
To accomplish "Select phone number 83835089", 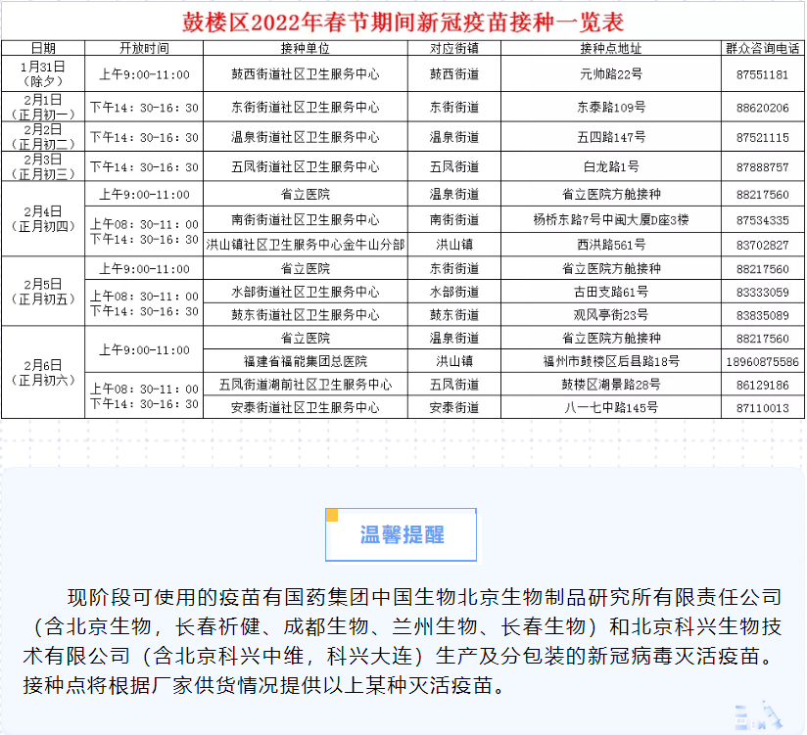I will click(763, 315).
